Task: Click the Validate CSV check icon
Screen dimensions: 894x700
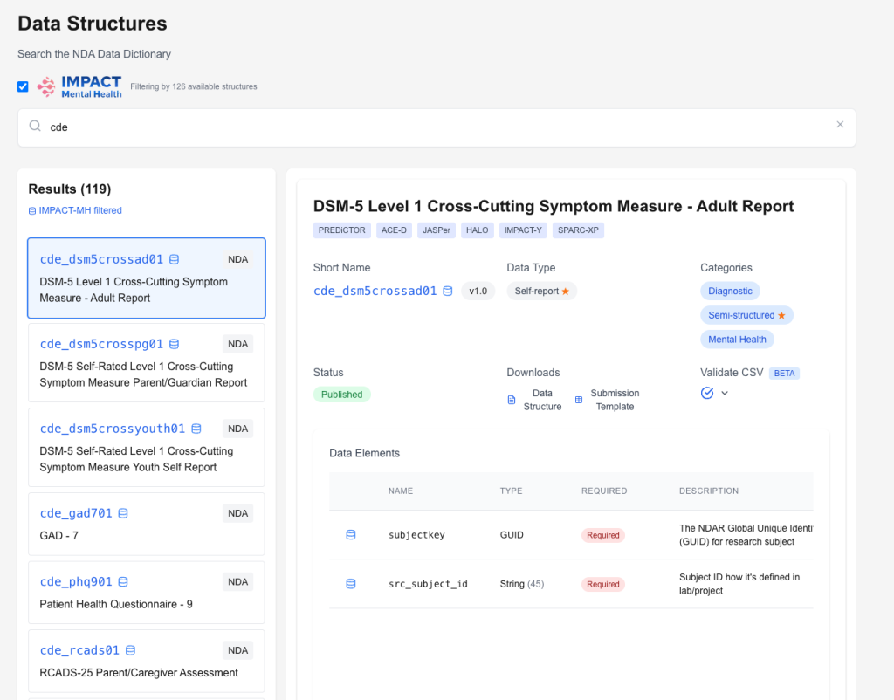Action: click(x=707, y=393)
